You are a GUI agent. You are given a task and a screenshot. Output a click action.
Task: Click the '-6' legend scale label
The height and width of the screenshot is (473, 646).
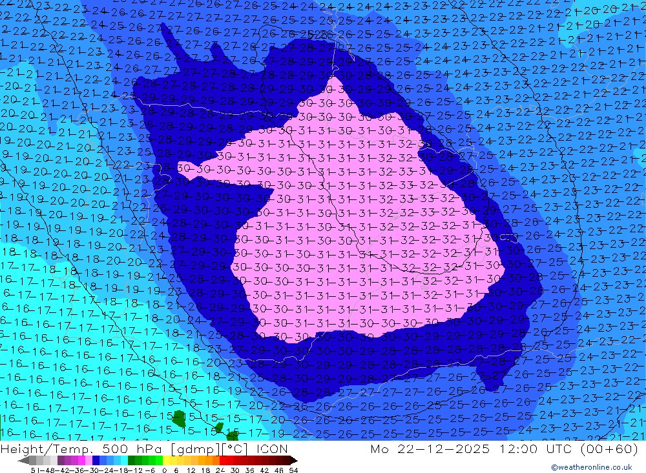click(150, 470)
